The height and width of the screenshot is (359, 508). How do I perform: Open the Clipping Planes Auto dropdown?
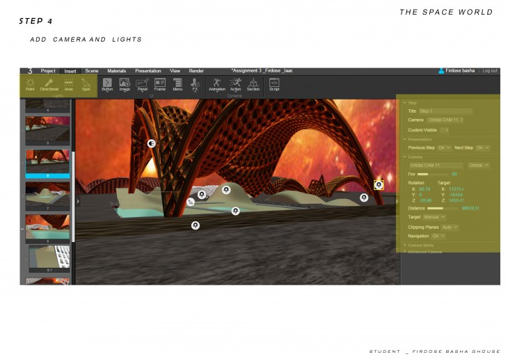(x=450, y=227)
